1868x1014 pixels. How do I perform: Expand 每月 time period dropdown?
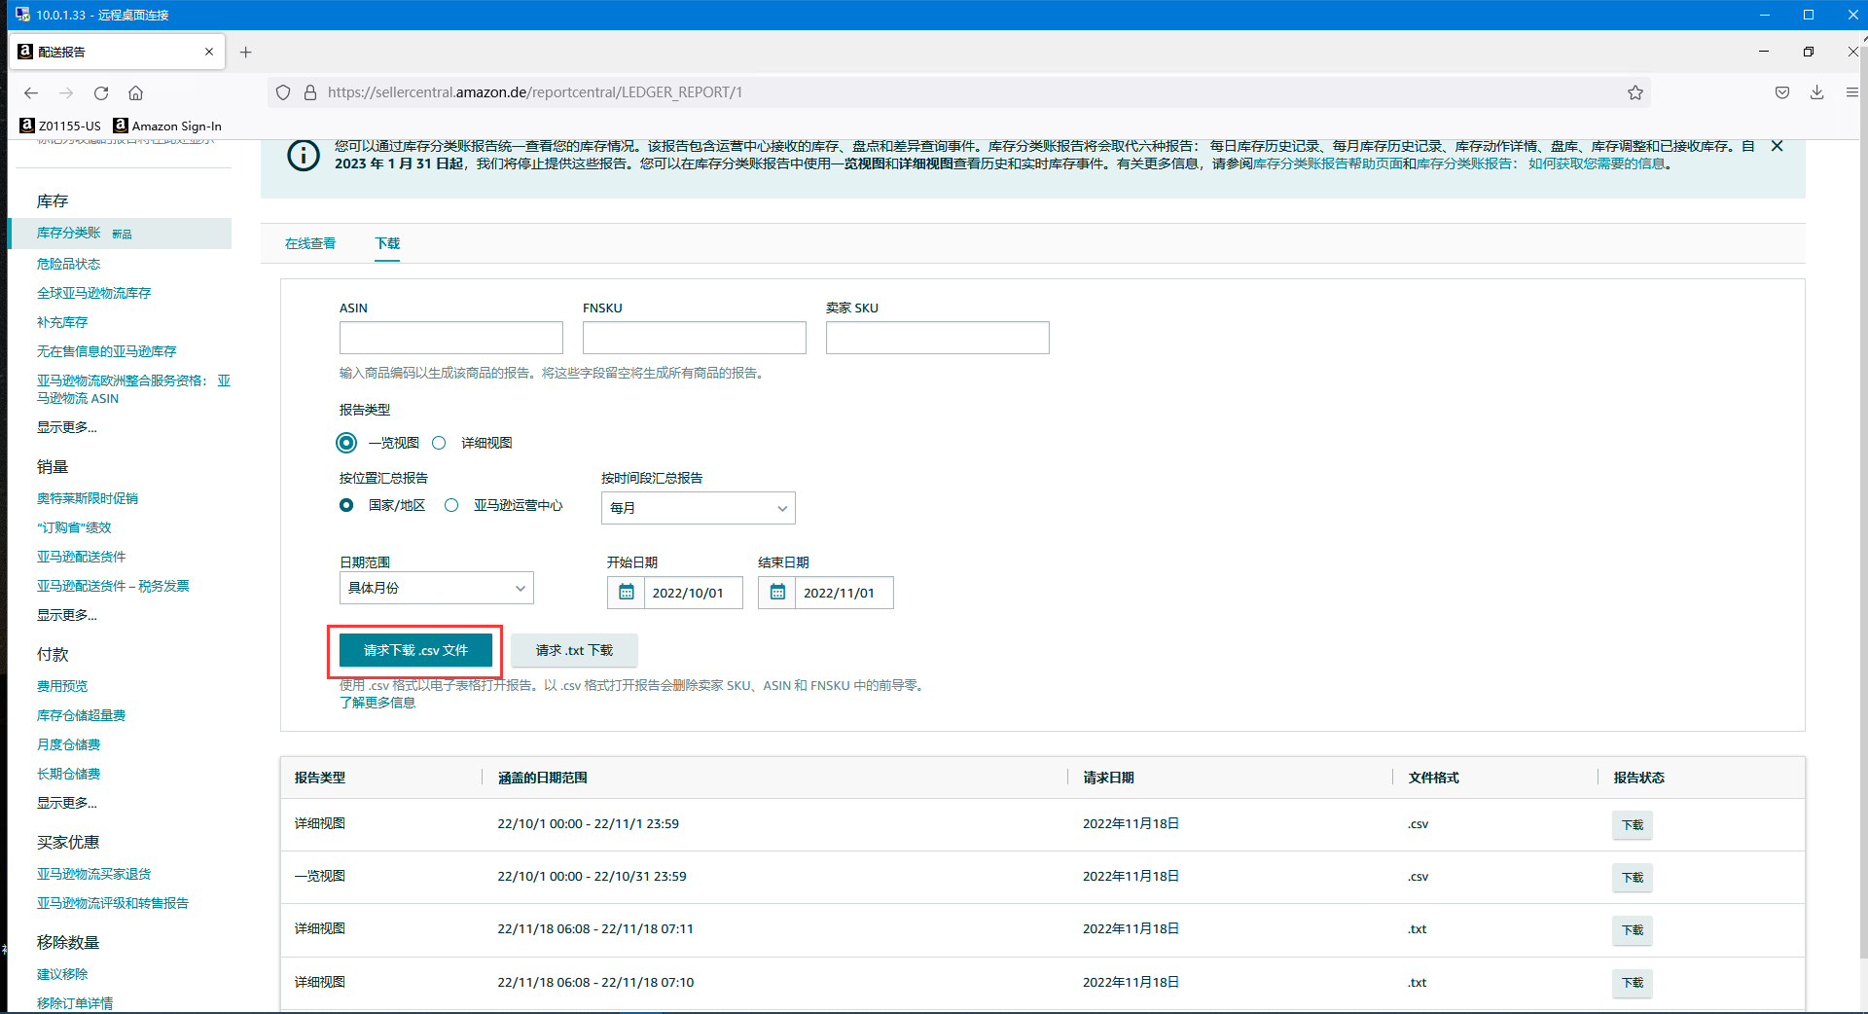click(699, 508)
